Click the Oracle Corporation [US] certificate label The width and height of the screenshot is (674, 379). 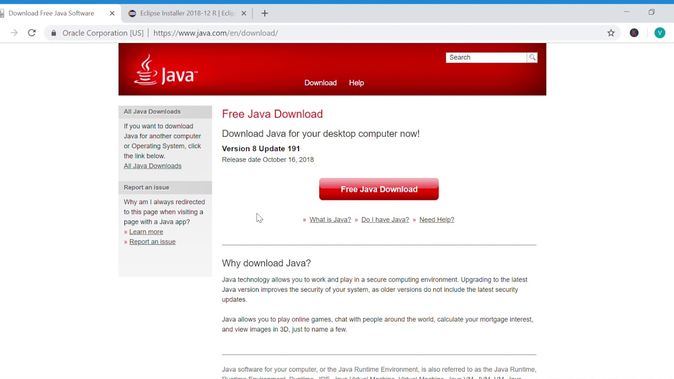(x=103, y=33)
